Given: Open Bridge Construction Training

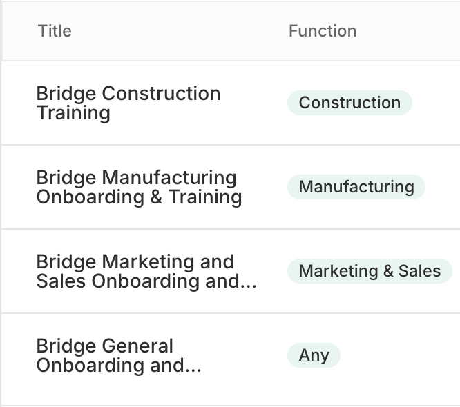Looking at the screenshot, I should point(128,103).
